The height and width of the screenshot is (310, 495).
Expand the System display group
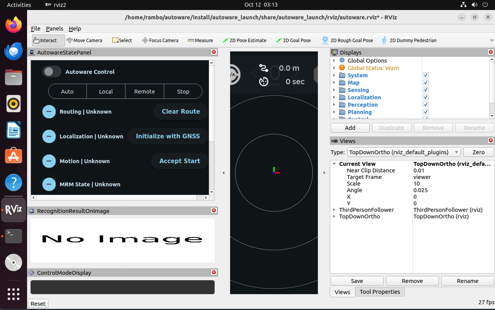334,75
